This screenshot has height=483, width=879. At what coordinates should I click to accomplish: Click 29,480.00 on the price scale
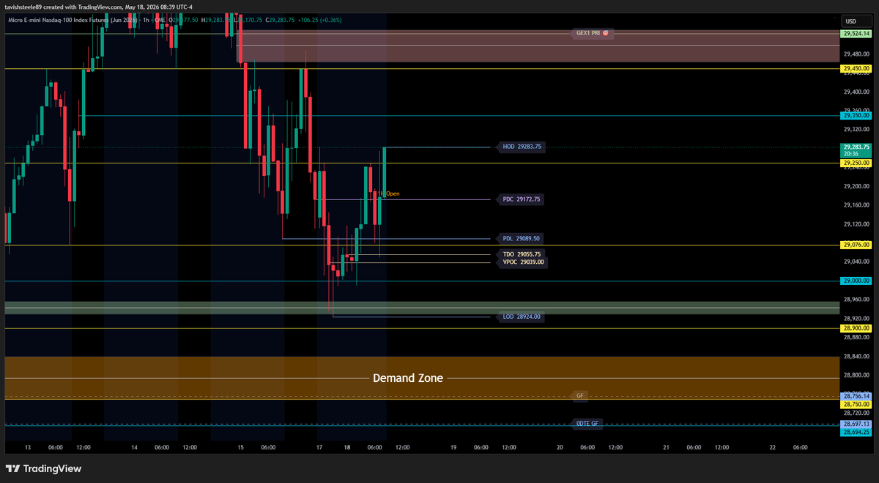tap(856, 54)
